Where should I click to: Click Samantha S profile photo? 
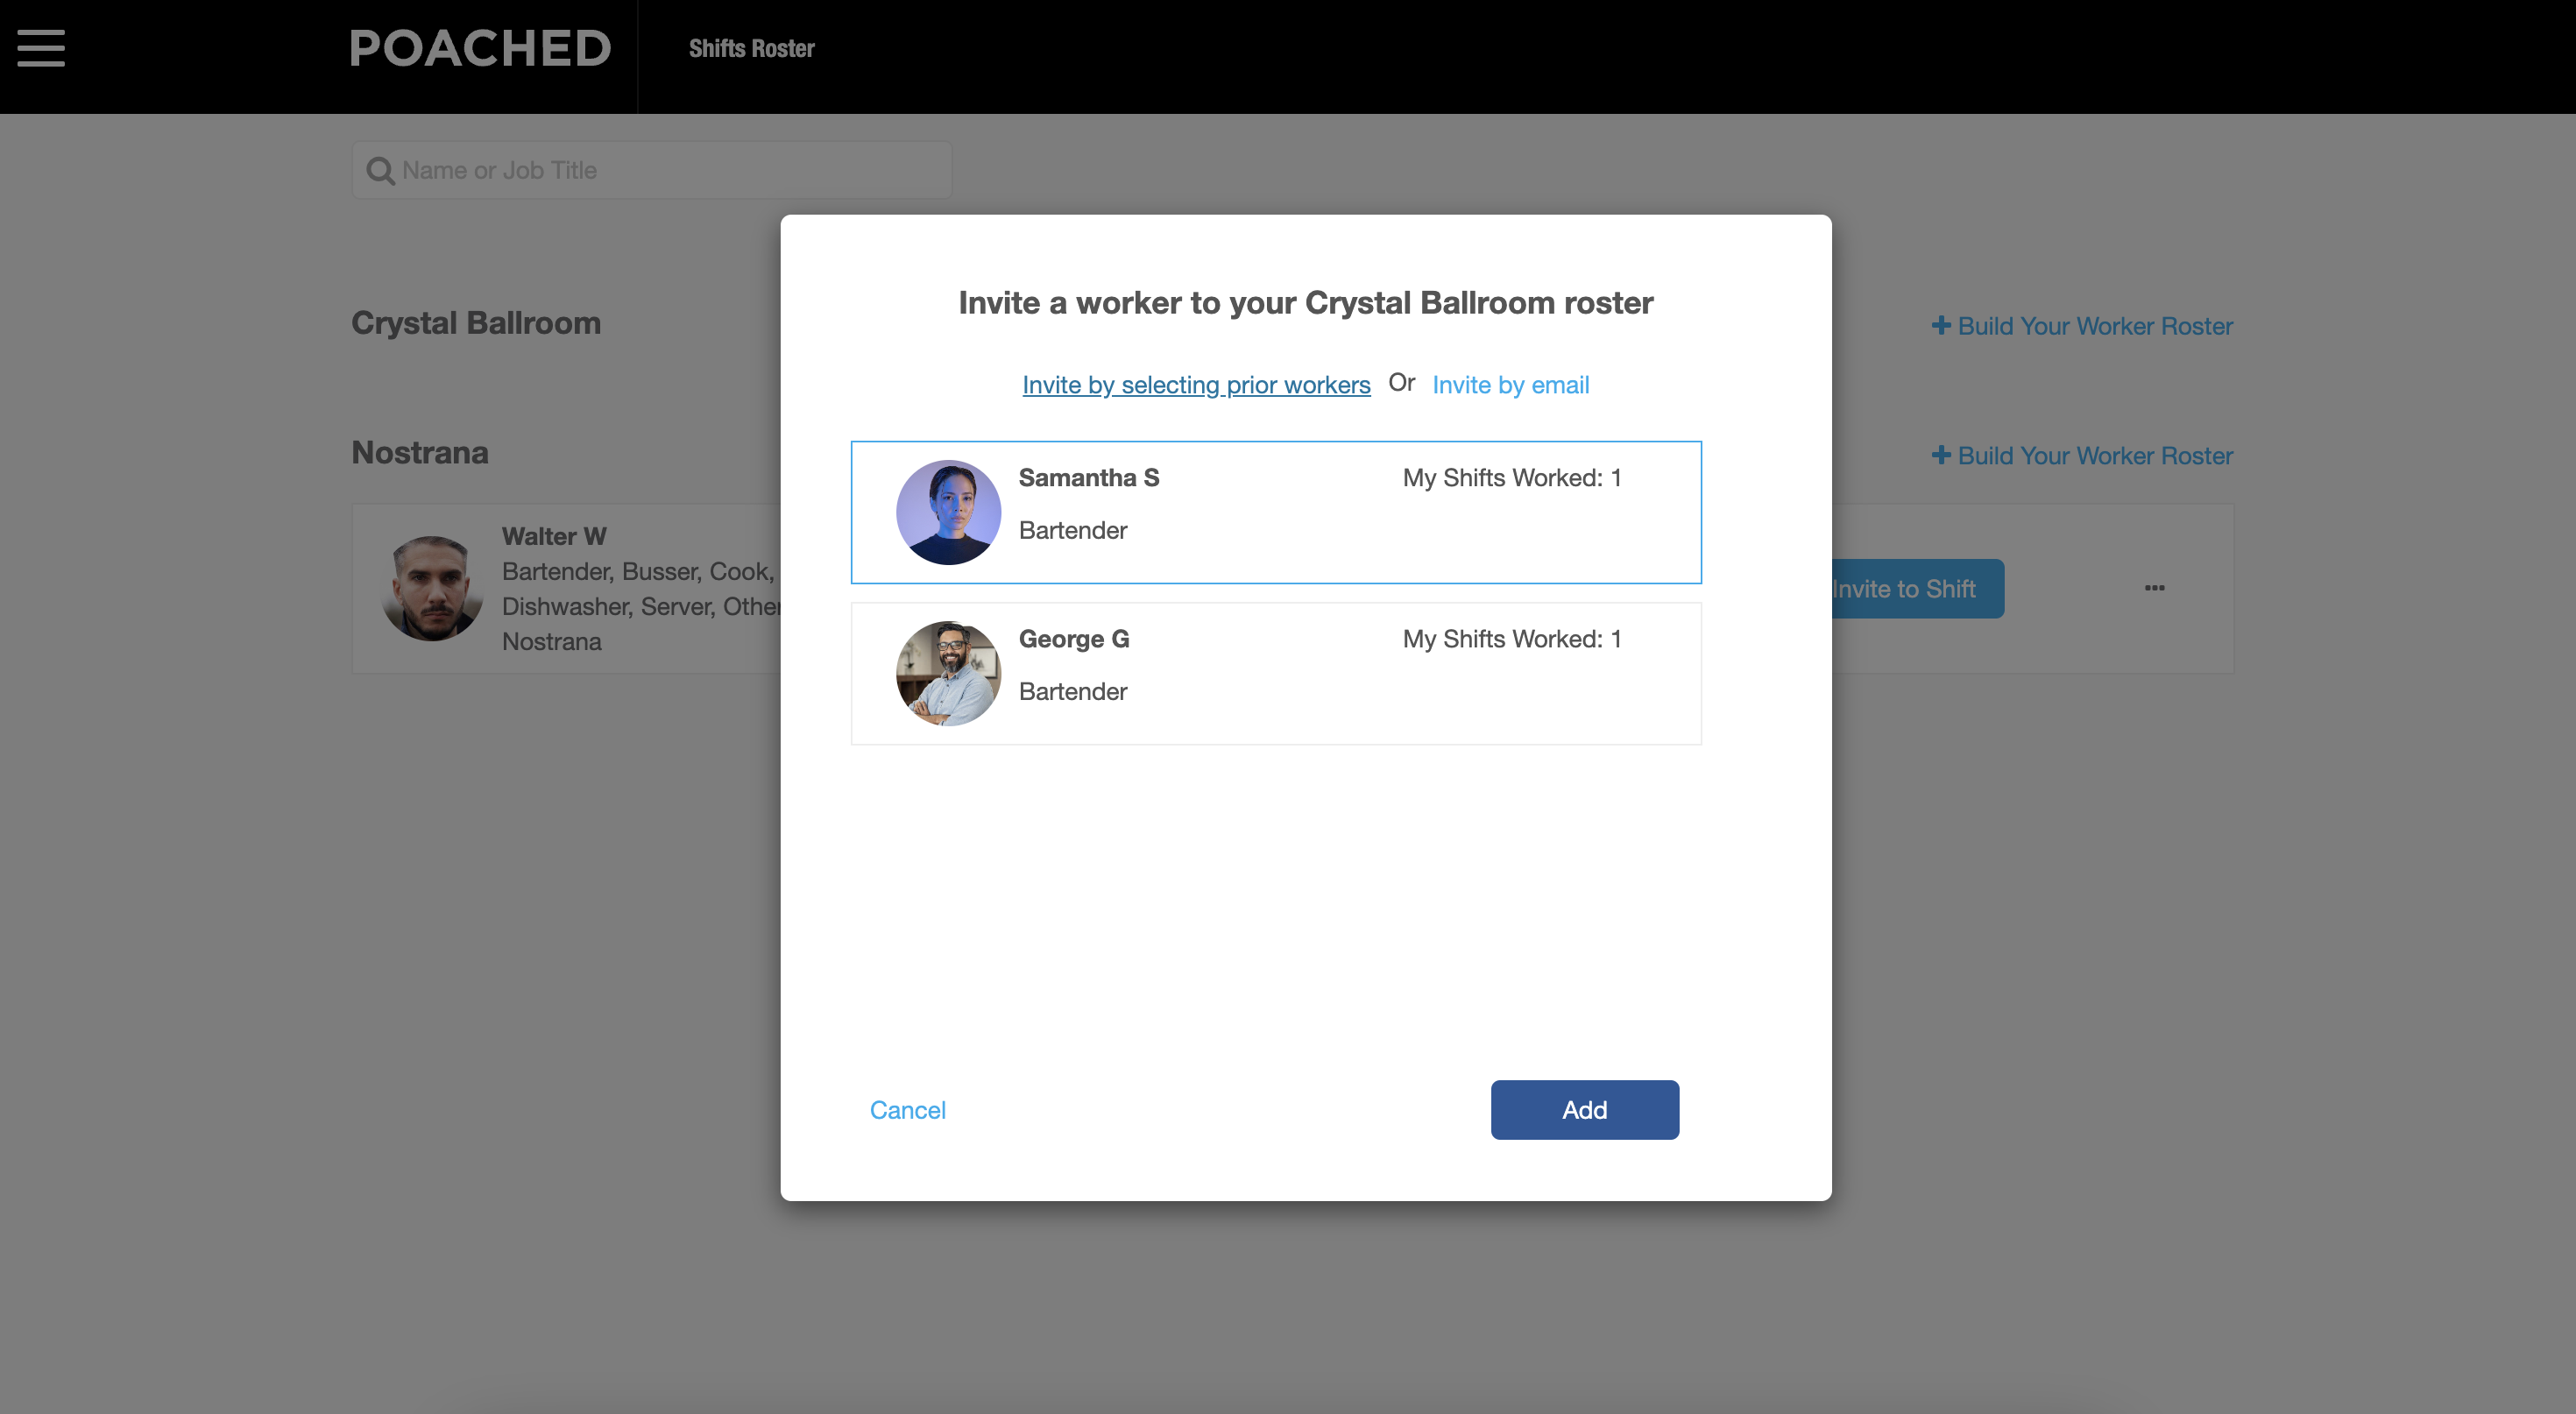(948, 512)
